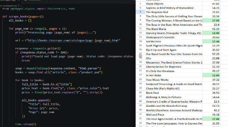Click the cell 'In Her Wake'
The height and width of the screenshot is (127, 228).
[x=174, y=76]
